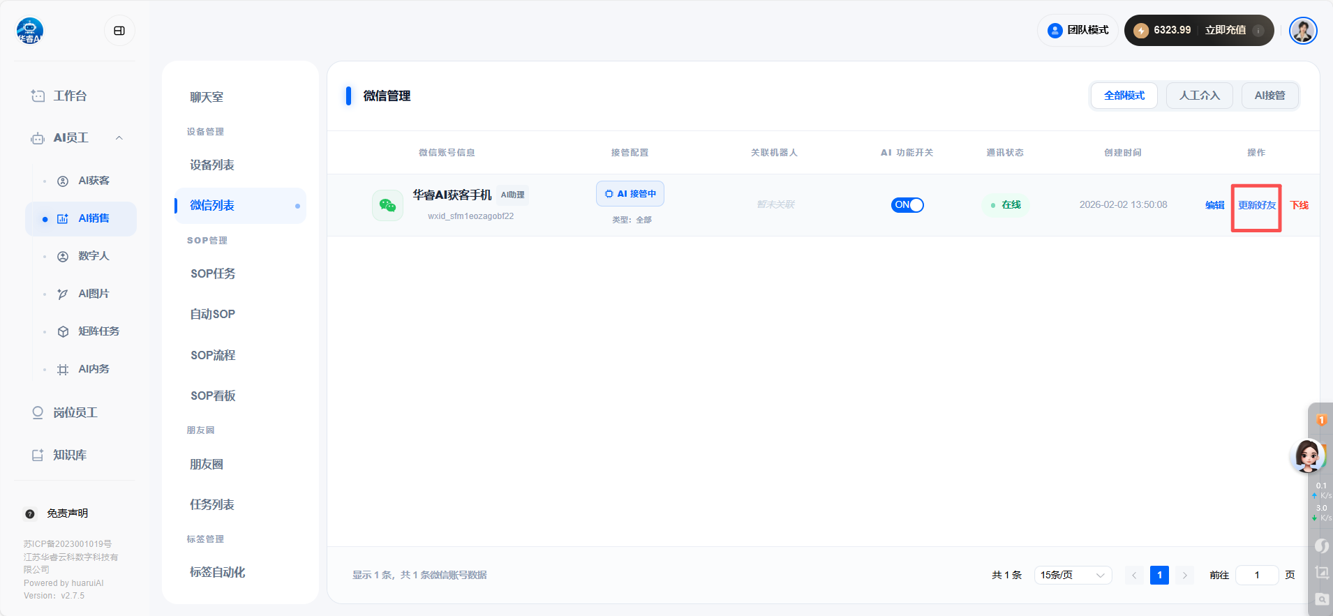
Task: Go to SOP任务 menu item
Action: (x=213, y=274)
